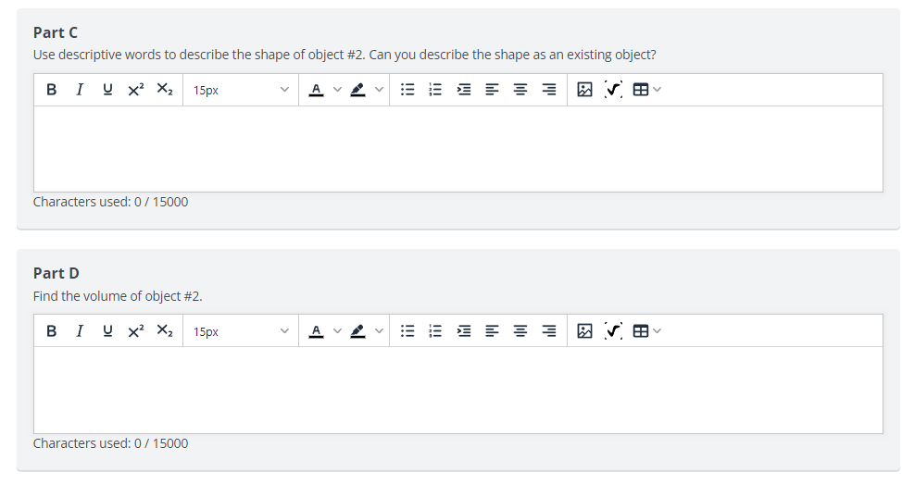Insert table in Part D editor

click(x=640, y=331)
